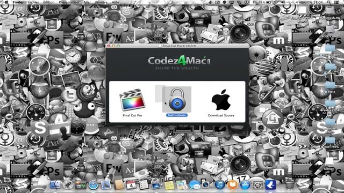Click the date and time in the menu bar
Viewport: 344px width, 193px height.
coord(306,2)
